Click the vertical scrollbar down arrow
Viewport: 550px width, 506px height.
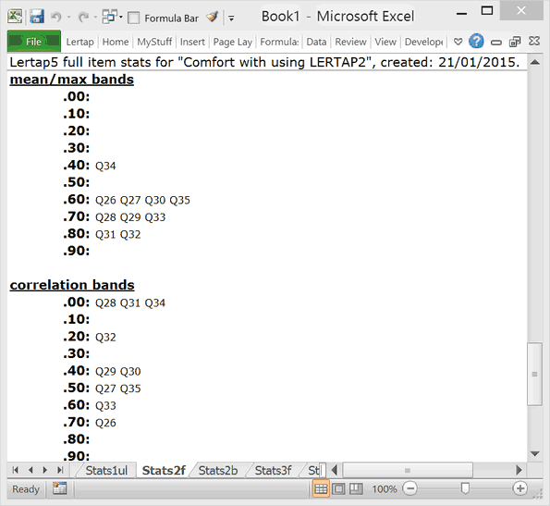[535, 453]
